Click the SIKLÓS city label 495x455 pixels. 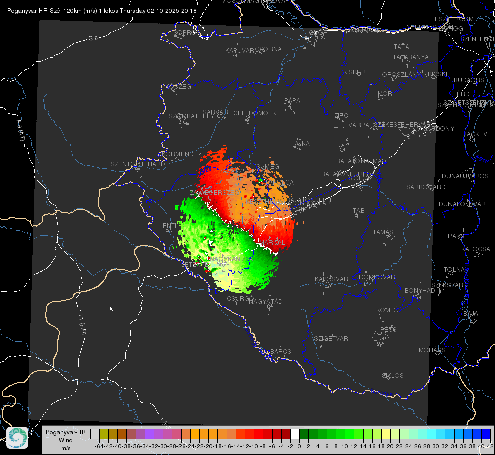(x=393, y=376)
